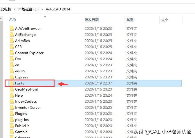
Task: Select the plug-ins folder name
Action: (x=22, y=120)
